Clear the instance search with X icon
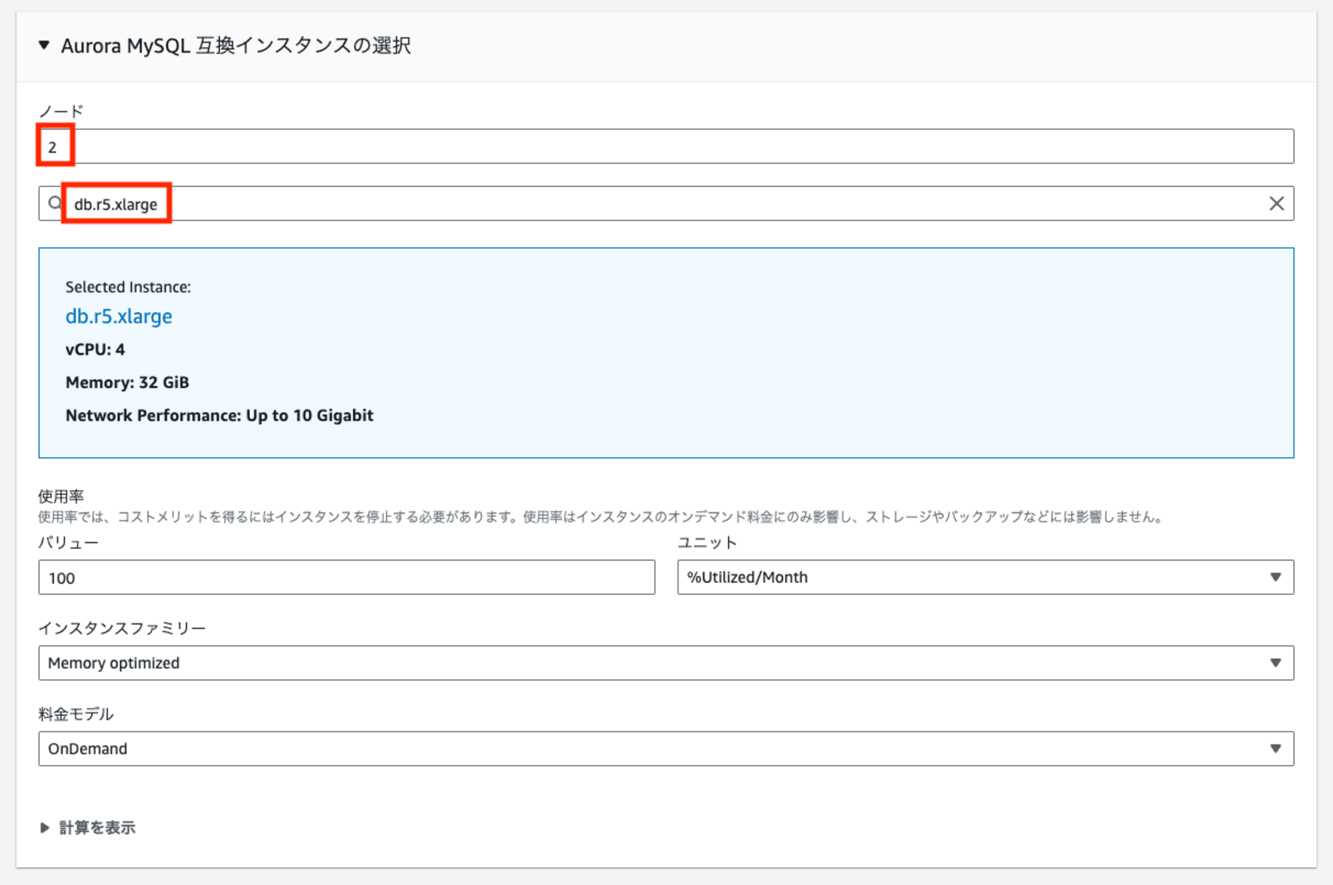The width and height of the screenshot is (1333, 885). pyautogui.click(x=1276, y=203)
